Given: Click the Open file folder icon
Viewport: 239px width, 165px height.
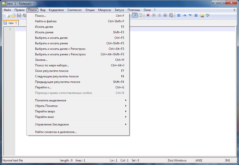Looking at the screenshot, I should (13, 16).
